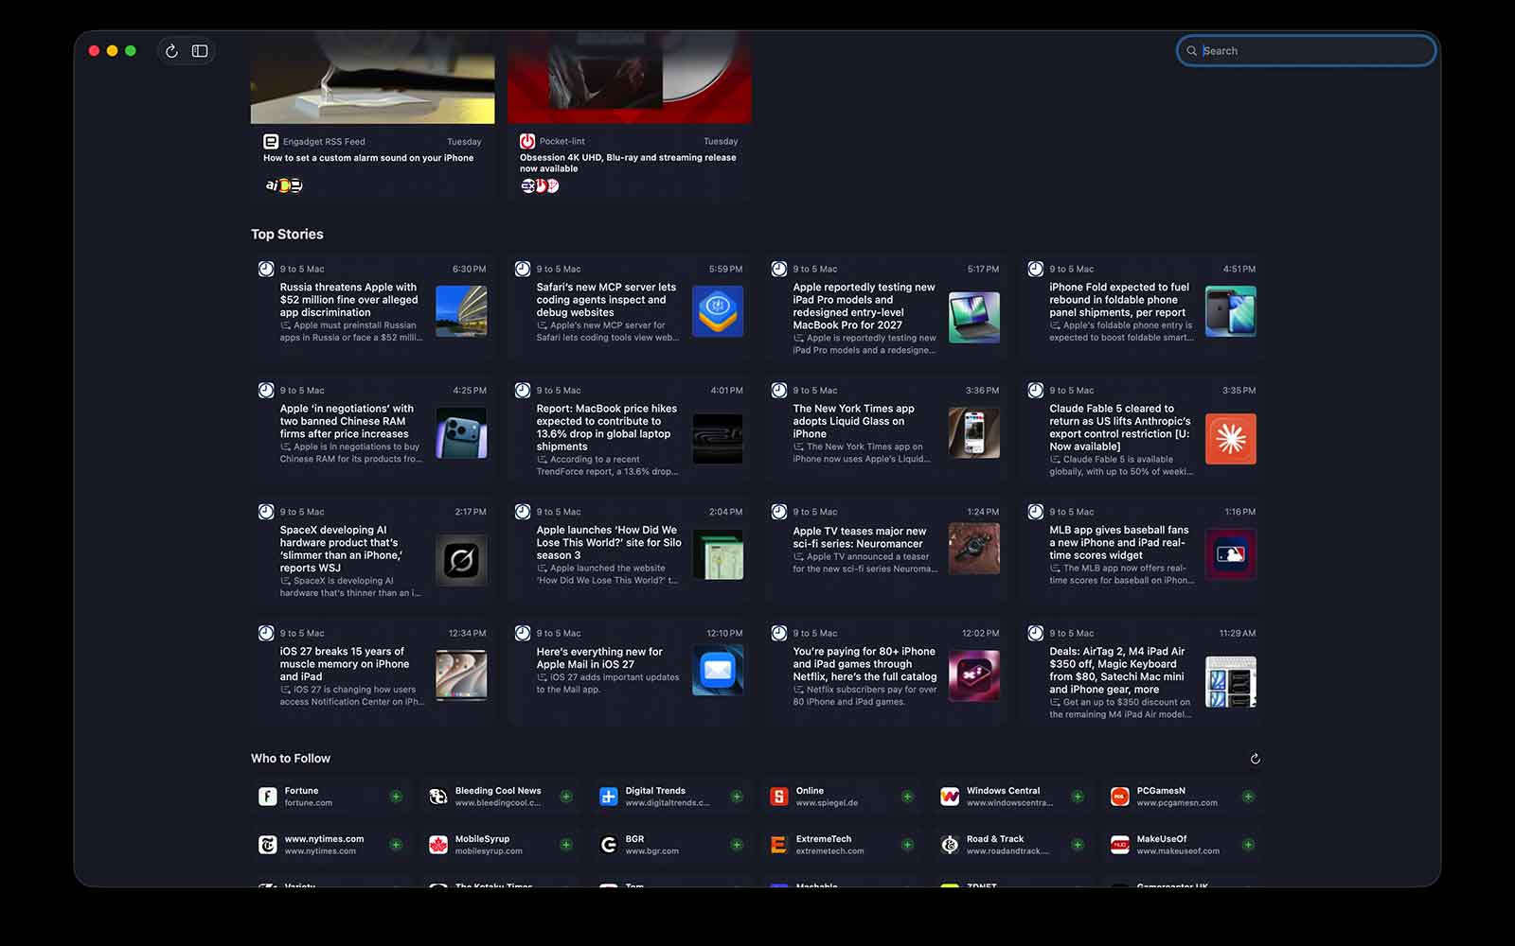Toggle the sidebar panel icon
The image size is (1515, 946).
[200, 51]
